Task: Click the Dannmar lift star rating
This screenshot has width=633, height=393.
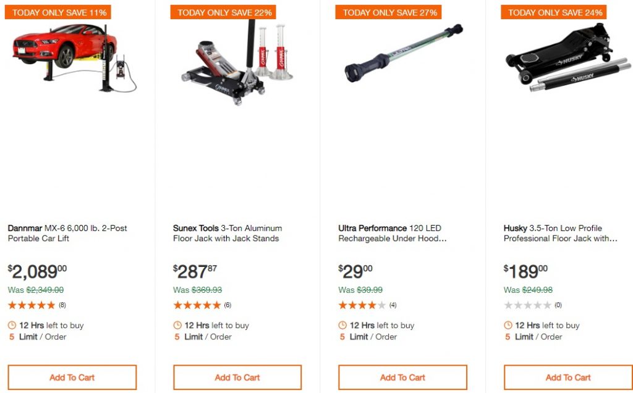Action: [x=32, y=305]
